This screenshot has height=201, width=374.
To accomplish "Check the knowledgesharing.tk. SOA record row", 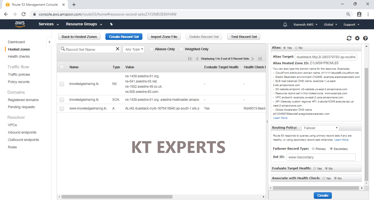I will (x=62, y=100).
